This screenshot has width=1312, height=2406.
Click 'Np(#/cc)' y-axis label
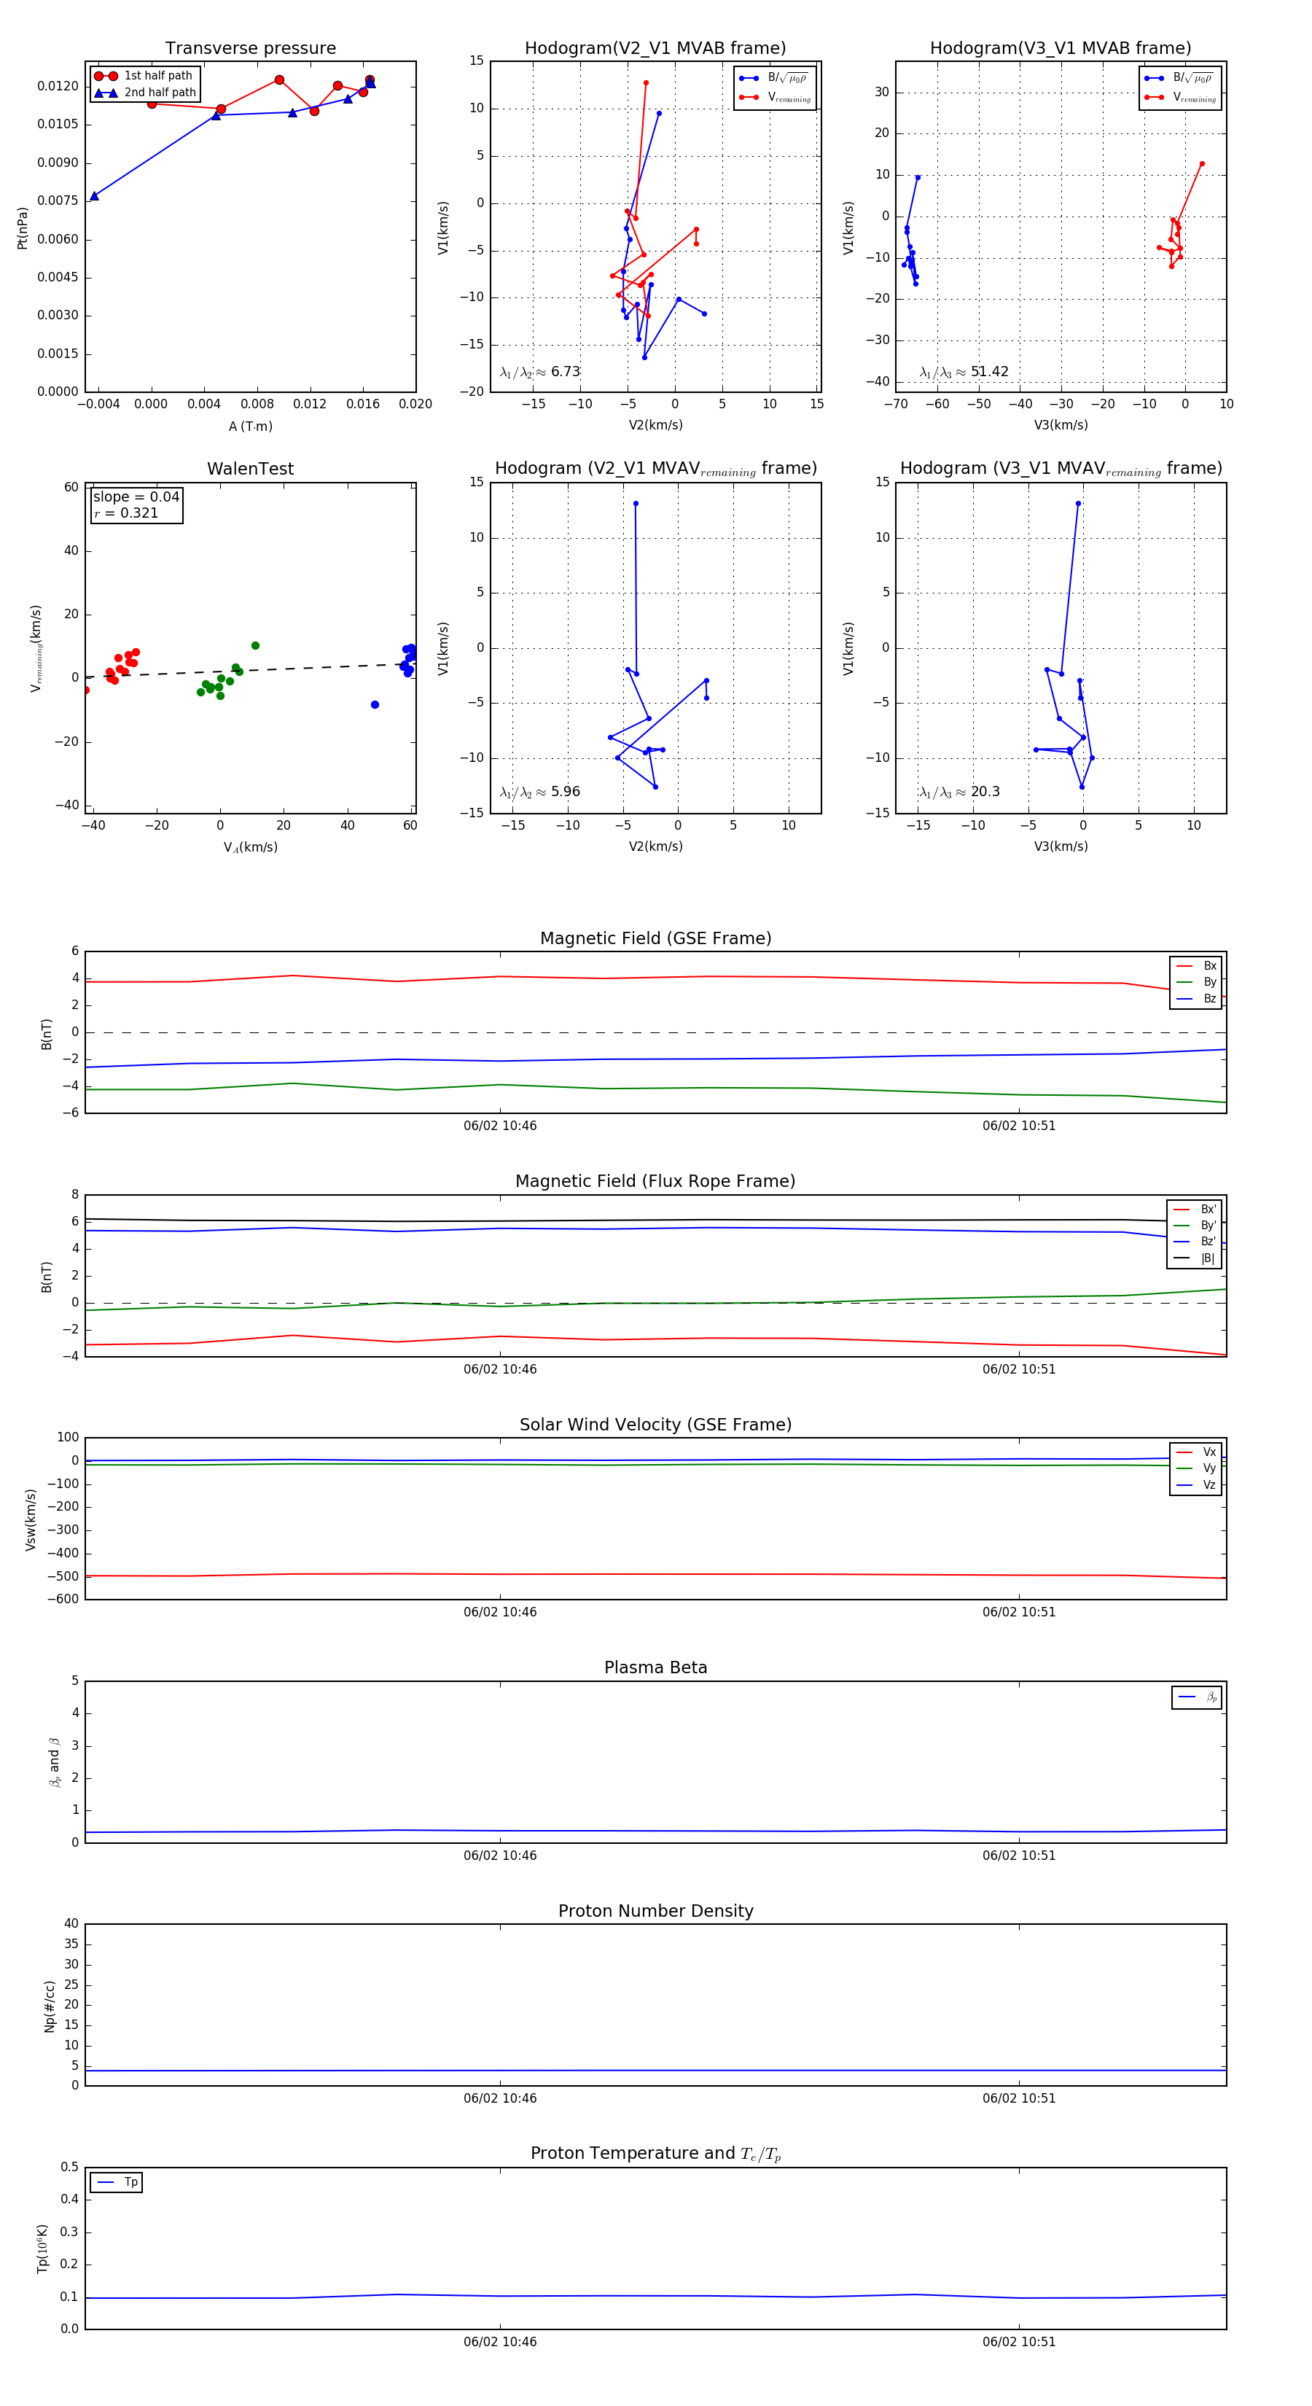50,2006
